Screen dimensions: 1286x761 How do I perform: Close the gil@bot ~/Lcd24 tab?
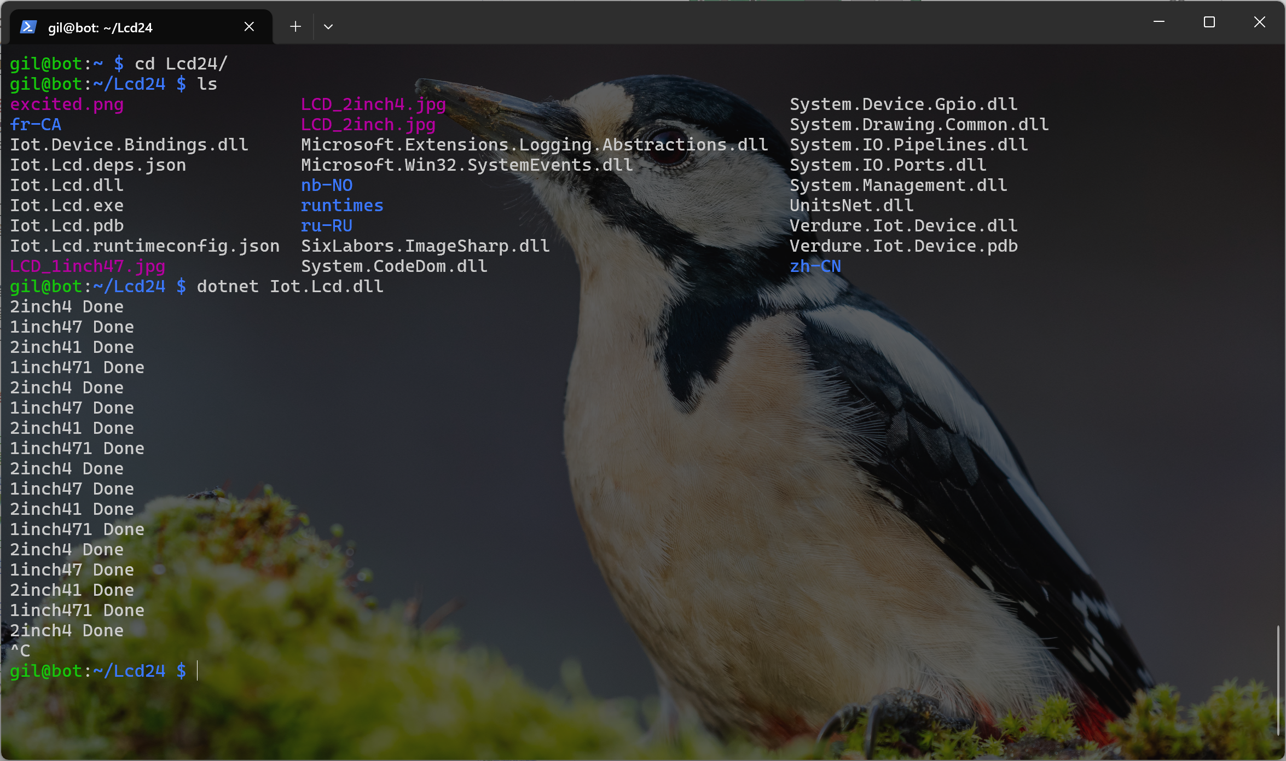tap(249, 26)
